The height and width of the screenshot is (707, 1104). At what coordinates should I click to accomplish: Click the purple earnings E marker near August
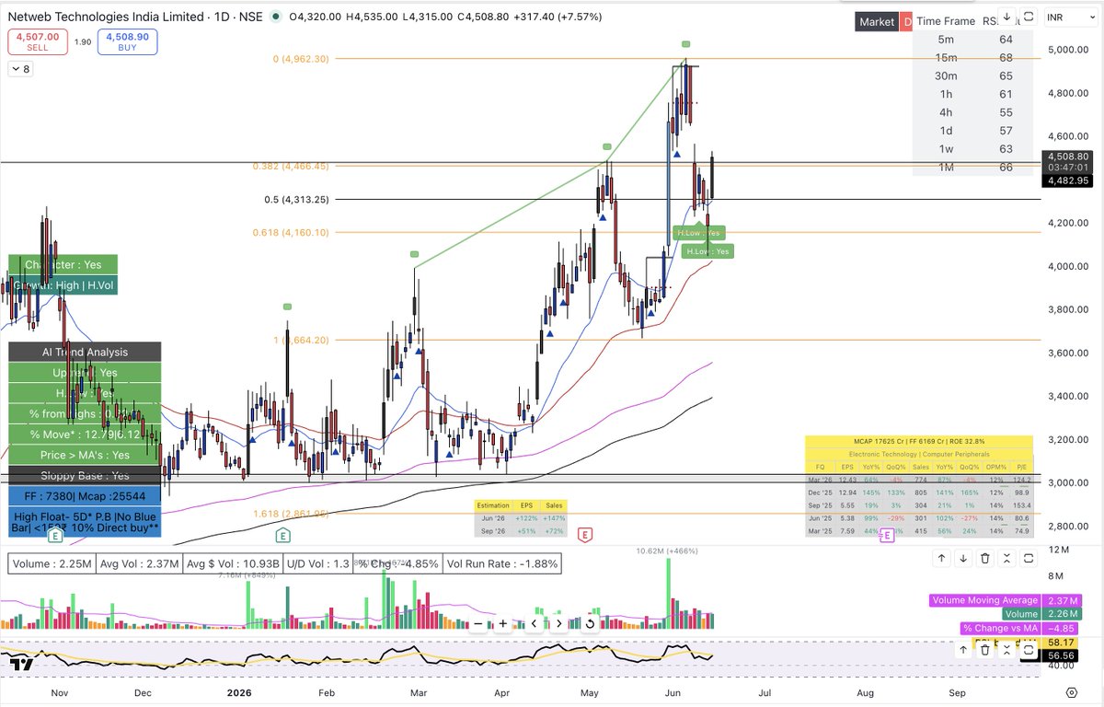(887, 535)
